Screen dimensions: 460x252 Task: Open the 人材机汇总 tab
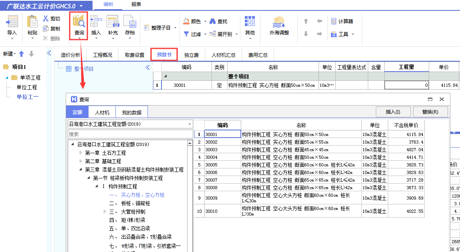tap(224, 54)
